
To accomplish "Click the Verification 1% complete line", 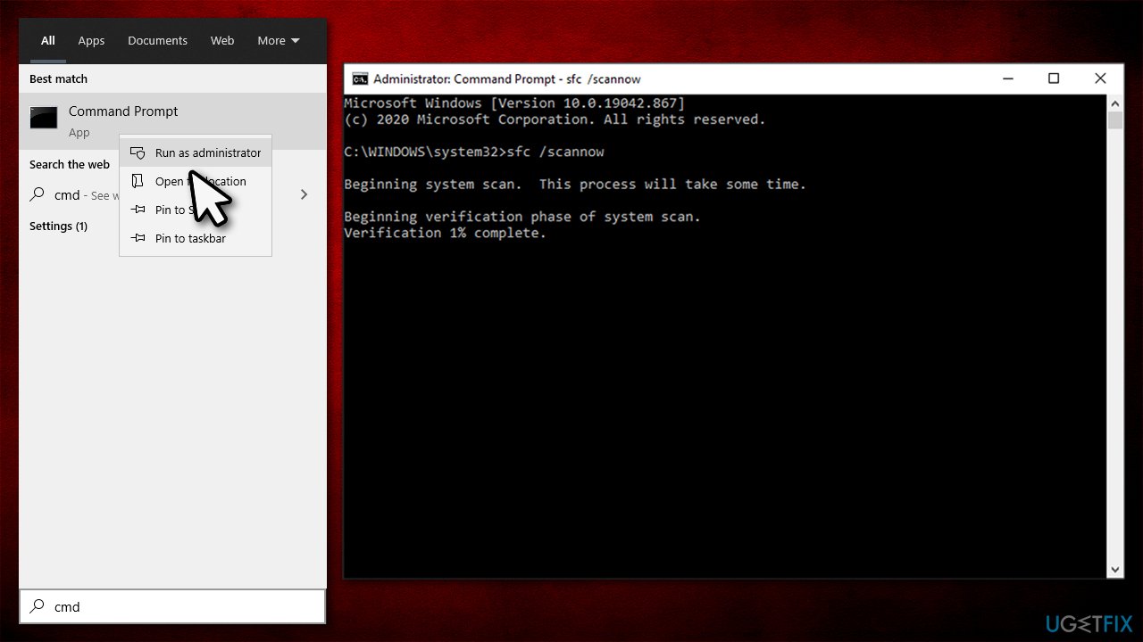I will pos(445,233).
